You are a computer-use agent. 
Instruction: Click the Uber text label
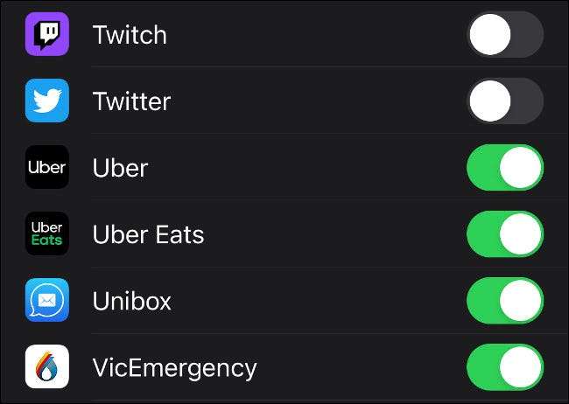click(121, 168)
